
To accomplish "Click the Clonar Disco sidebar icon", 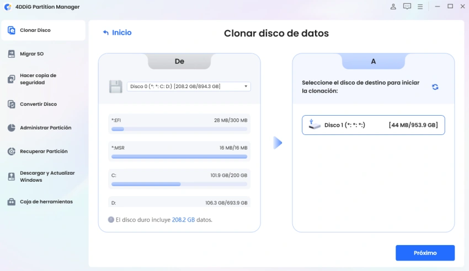I will (x=12, y=30).
